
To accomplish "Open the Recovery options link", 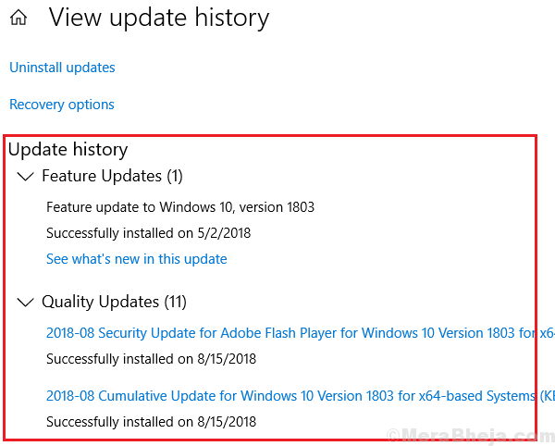I will click(x=62, y=105).
